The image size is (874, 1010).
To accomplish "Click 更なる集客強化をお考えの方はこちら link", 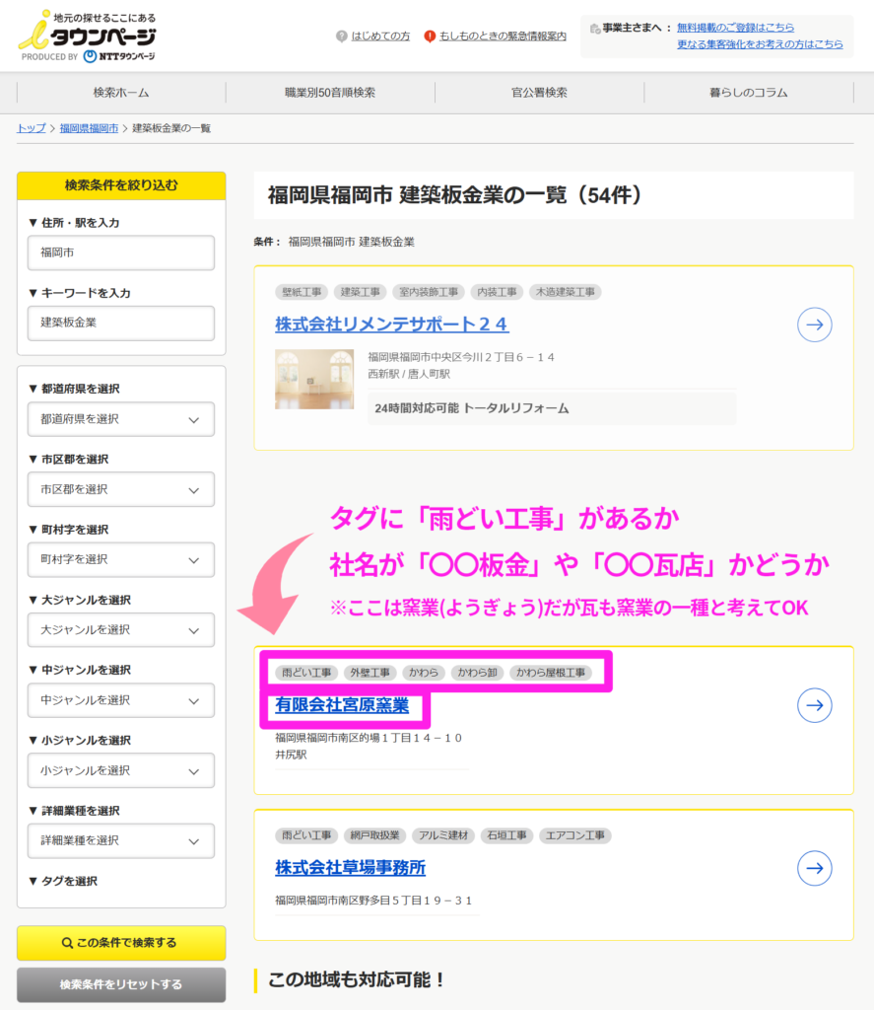I will click(760, 44).
